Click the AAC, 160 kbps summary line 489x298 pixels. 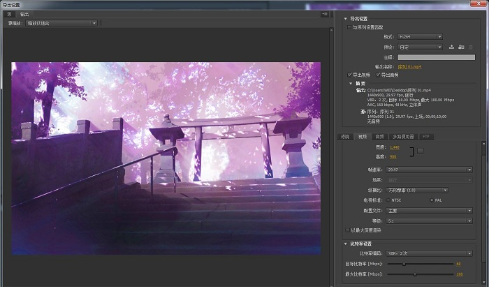[395, 105]
